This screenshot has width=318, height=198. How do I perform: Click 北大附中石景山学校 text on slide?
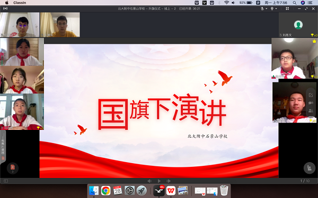coord(207,136)
